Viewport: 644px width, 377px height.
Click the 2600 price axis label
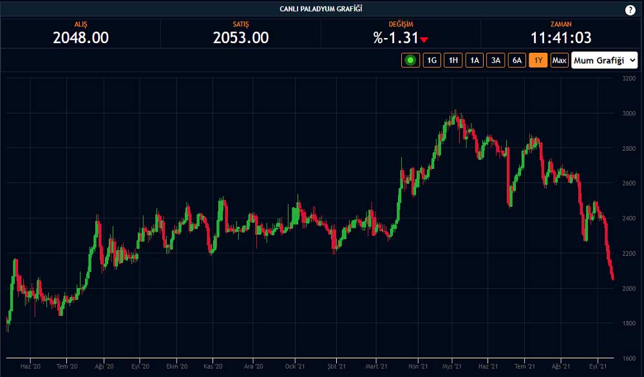pos(629,184)
